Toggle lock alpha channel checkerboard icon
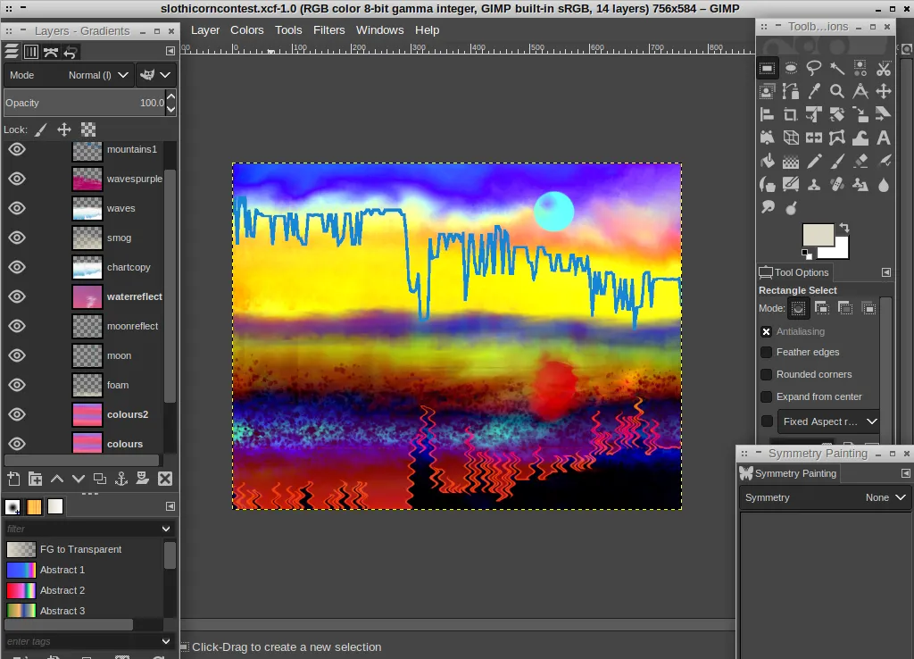 coord(88,129)
